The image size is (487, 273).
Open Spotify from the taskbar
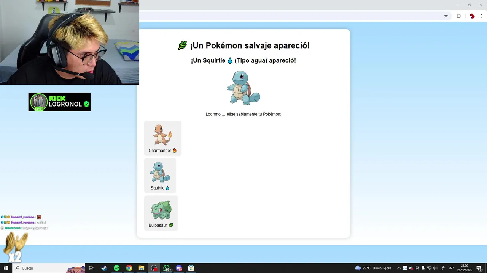116,268
